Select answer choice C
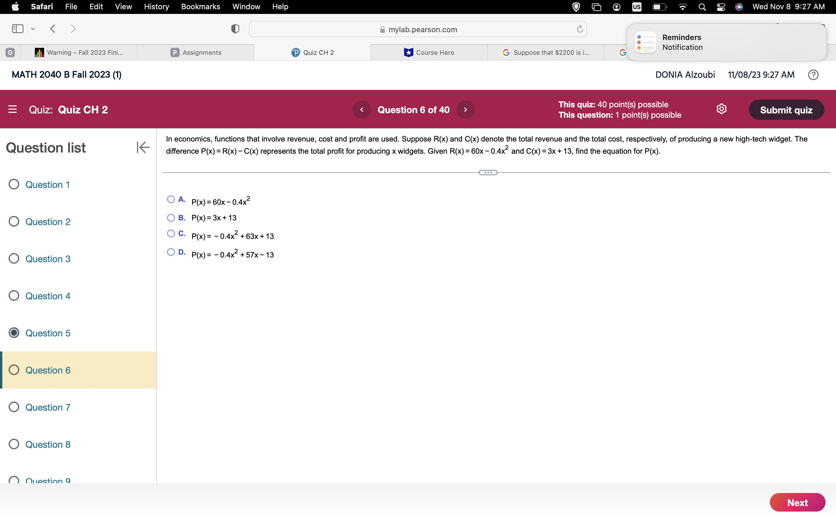This screenshot has height=522, width=836. click(x=171, y=234)
